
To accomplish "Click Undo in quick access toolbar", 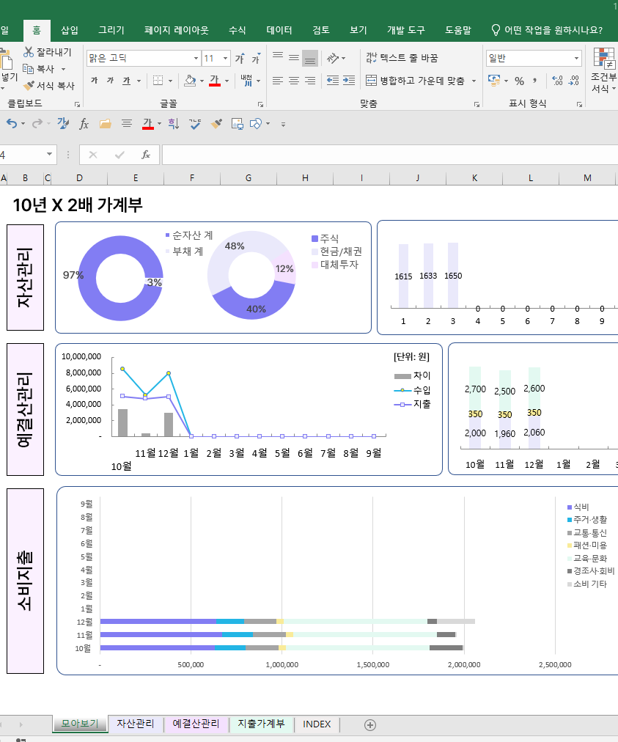I will (12, 124).
